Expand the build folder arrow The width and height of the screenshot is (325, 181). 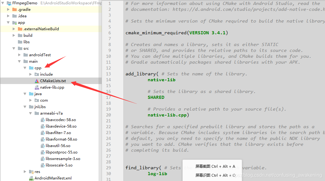[14, 36]
